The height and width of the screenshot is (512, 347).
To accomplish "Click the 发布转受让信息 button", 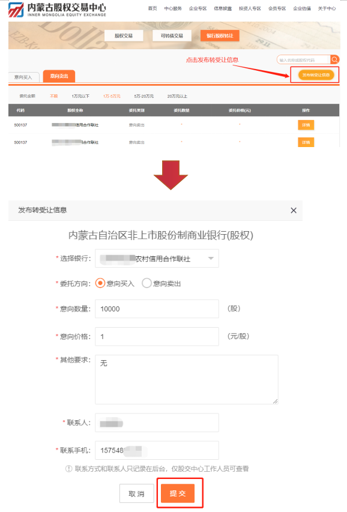I will pyautogui.click(x=316, y=75).
